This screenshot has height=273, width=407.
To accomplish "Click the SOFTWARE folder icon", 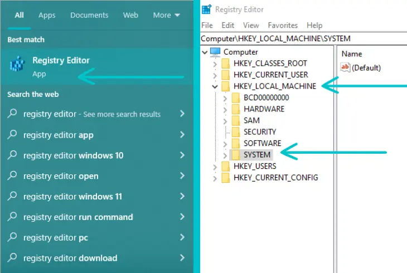I will 236,143.
